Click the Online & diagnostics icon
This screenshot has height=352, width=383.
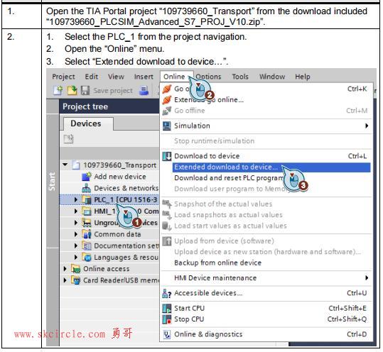(x=167, y=334)
